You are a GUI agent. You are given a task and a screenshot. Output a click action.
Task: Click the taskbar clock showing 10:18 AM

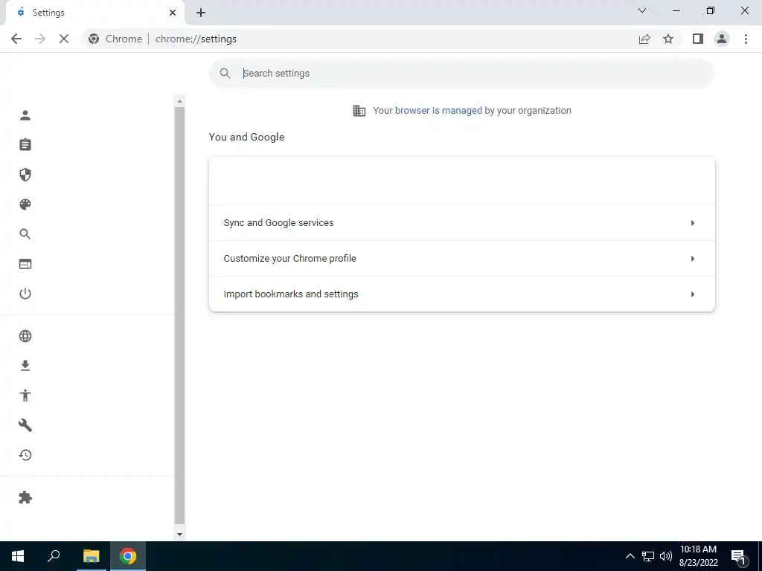tap(698, 556)
